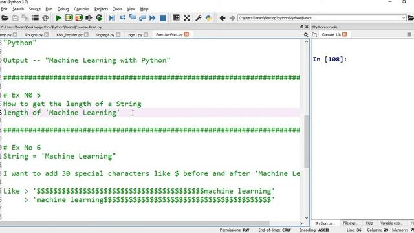Close the editor pane with X

[307, 27]
